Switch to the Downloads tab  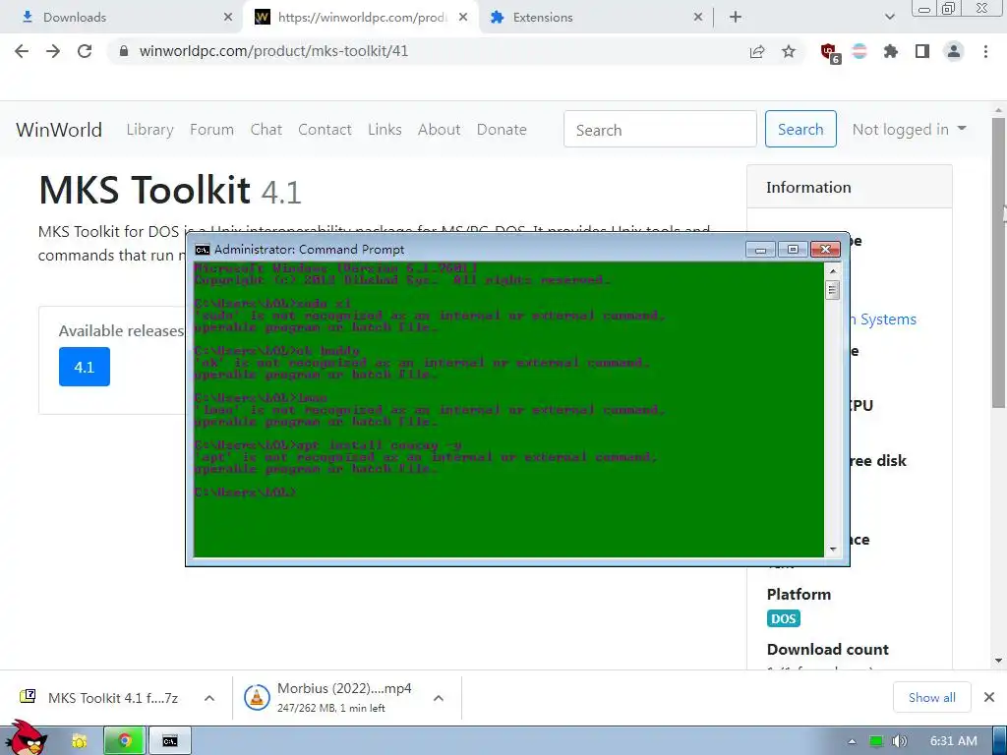click(x=122, y=18)
